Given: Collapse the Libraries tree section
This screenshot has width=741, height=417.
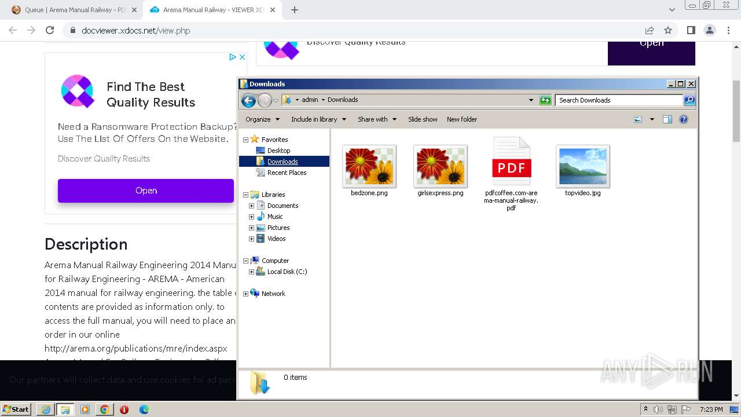Looking at the screenshot, I should (245, 195).
